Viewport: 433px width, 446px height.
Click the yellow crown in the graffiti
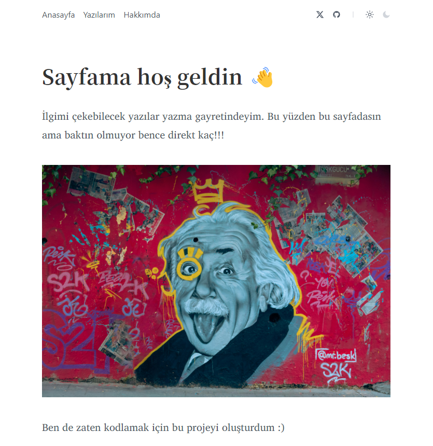(208, 192)
